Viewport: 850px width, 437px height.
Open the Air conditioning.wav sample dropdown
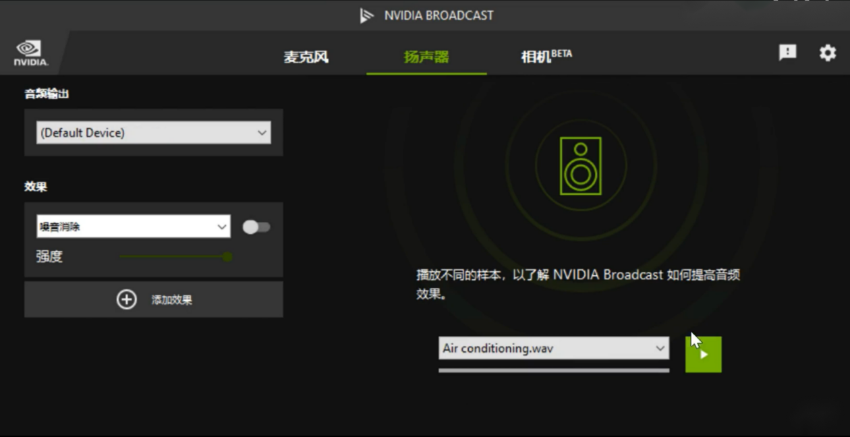point(554,348)
